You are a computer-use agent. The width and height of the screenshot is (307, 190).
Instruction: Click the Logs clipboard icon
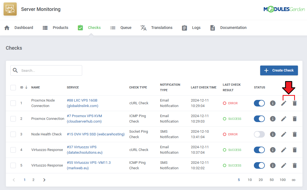(184, 28)
